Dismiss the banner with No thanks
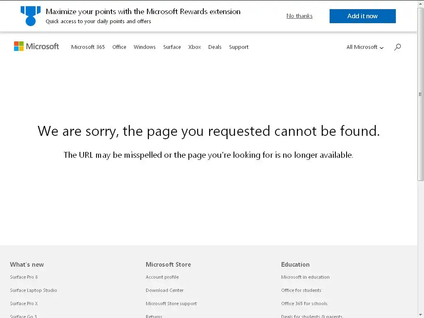This screenshot has width=424, height=318. tap(299, 16)
